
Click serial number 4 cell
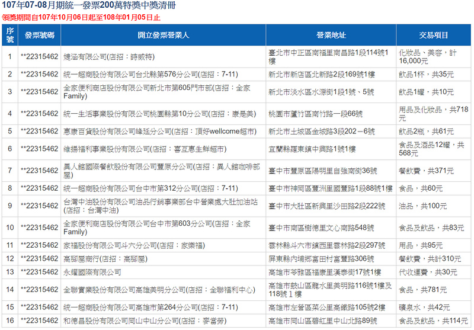tap(10, 114)
